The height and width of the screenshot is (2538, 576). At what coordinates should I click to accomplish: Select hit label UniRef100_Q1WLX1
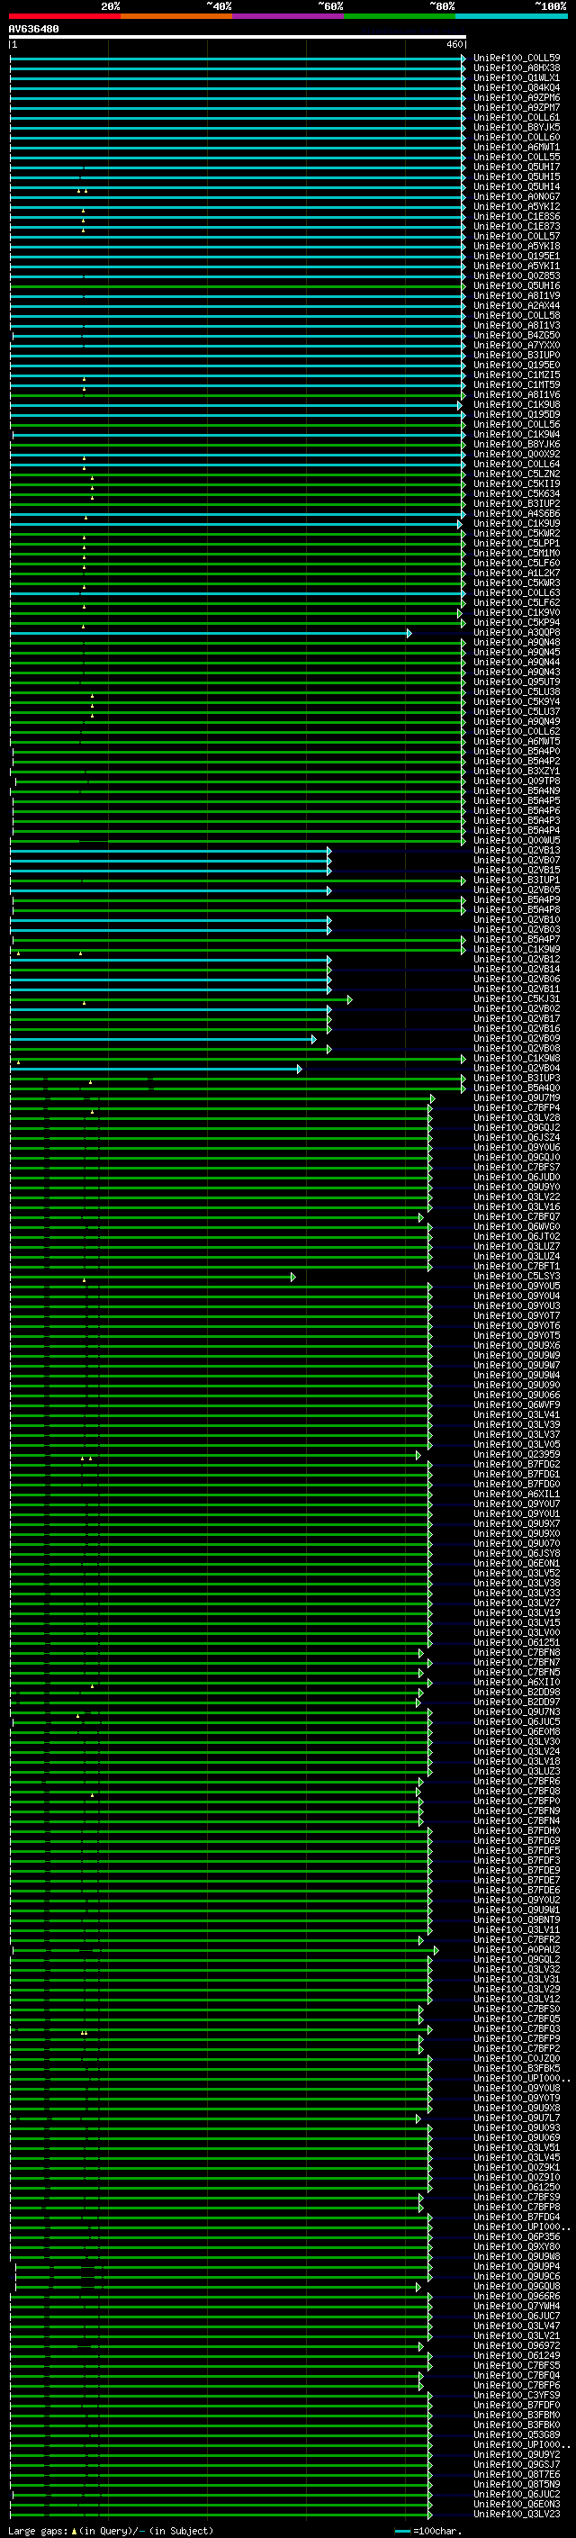pos(517,77)
